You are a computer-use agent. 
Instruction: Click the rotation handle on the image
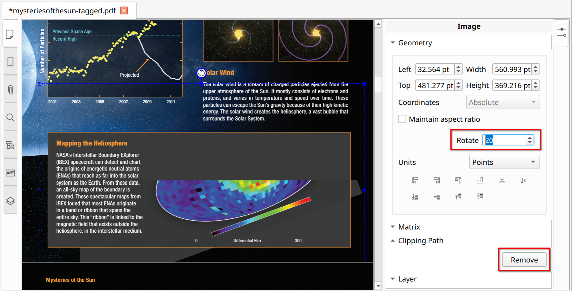(201, 73)
